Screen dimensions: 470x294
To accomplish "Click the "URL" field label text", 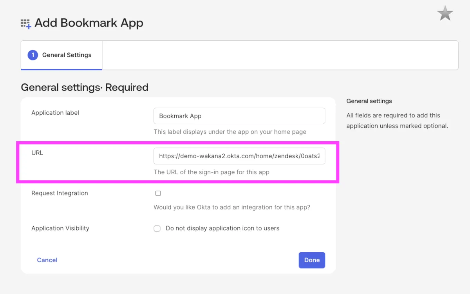I will [37, 153].
